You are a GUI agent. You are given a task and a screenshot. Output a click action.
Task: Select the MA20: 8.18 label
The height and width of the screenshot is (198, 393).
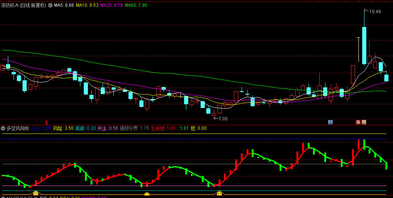click(112, 5)
